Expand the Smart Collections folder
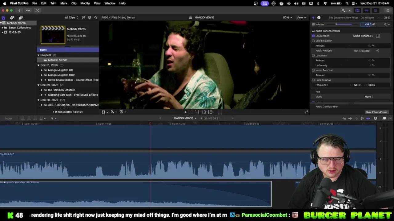 click(x=2, y=28)
